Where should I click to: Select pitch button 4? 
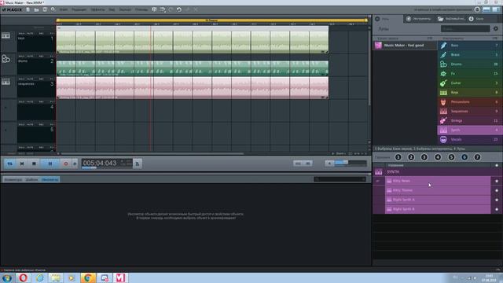click(438, 157)
